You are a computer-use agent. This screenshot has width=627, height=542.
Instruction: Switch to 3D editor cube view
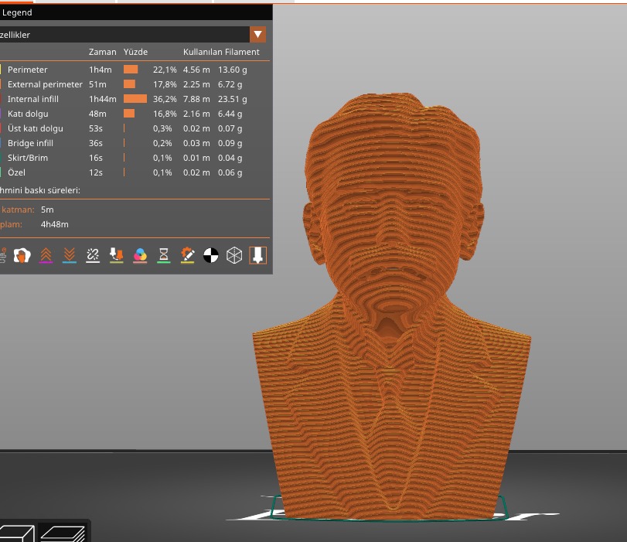pos(17,534)
